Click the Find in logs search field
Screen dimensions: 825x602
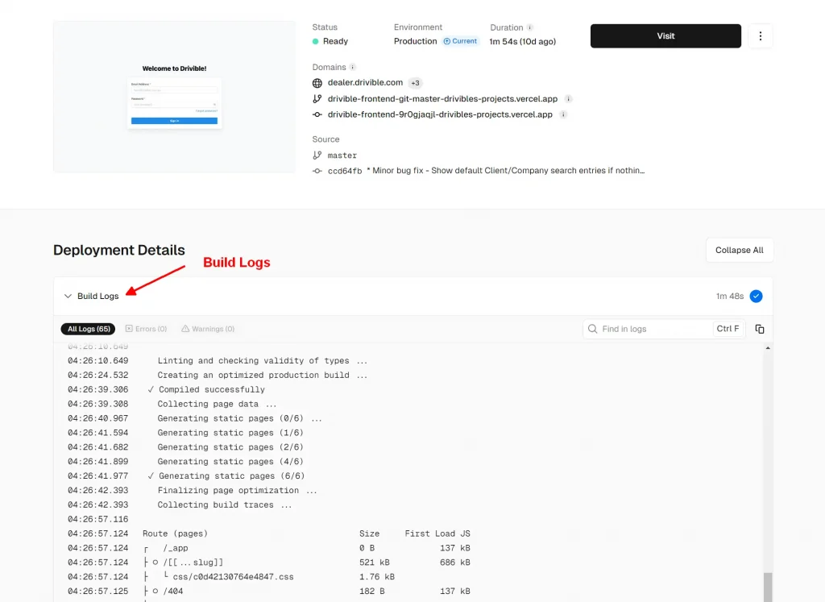654,329
